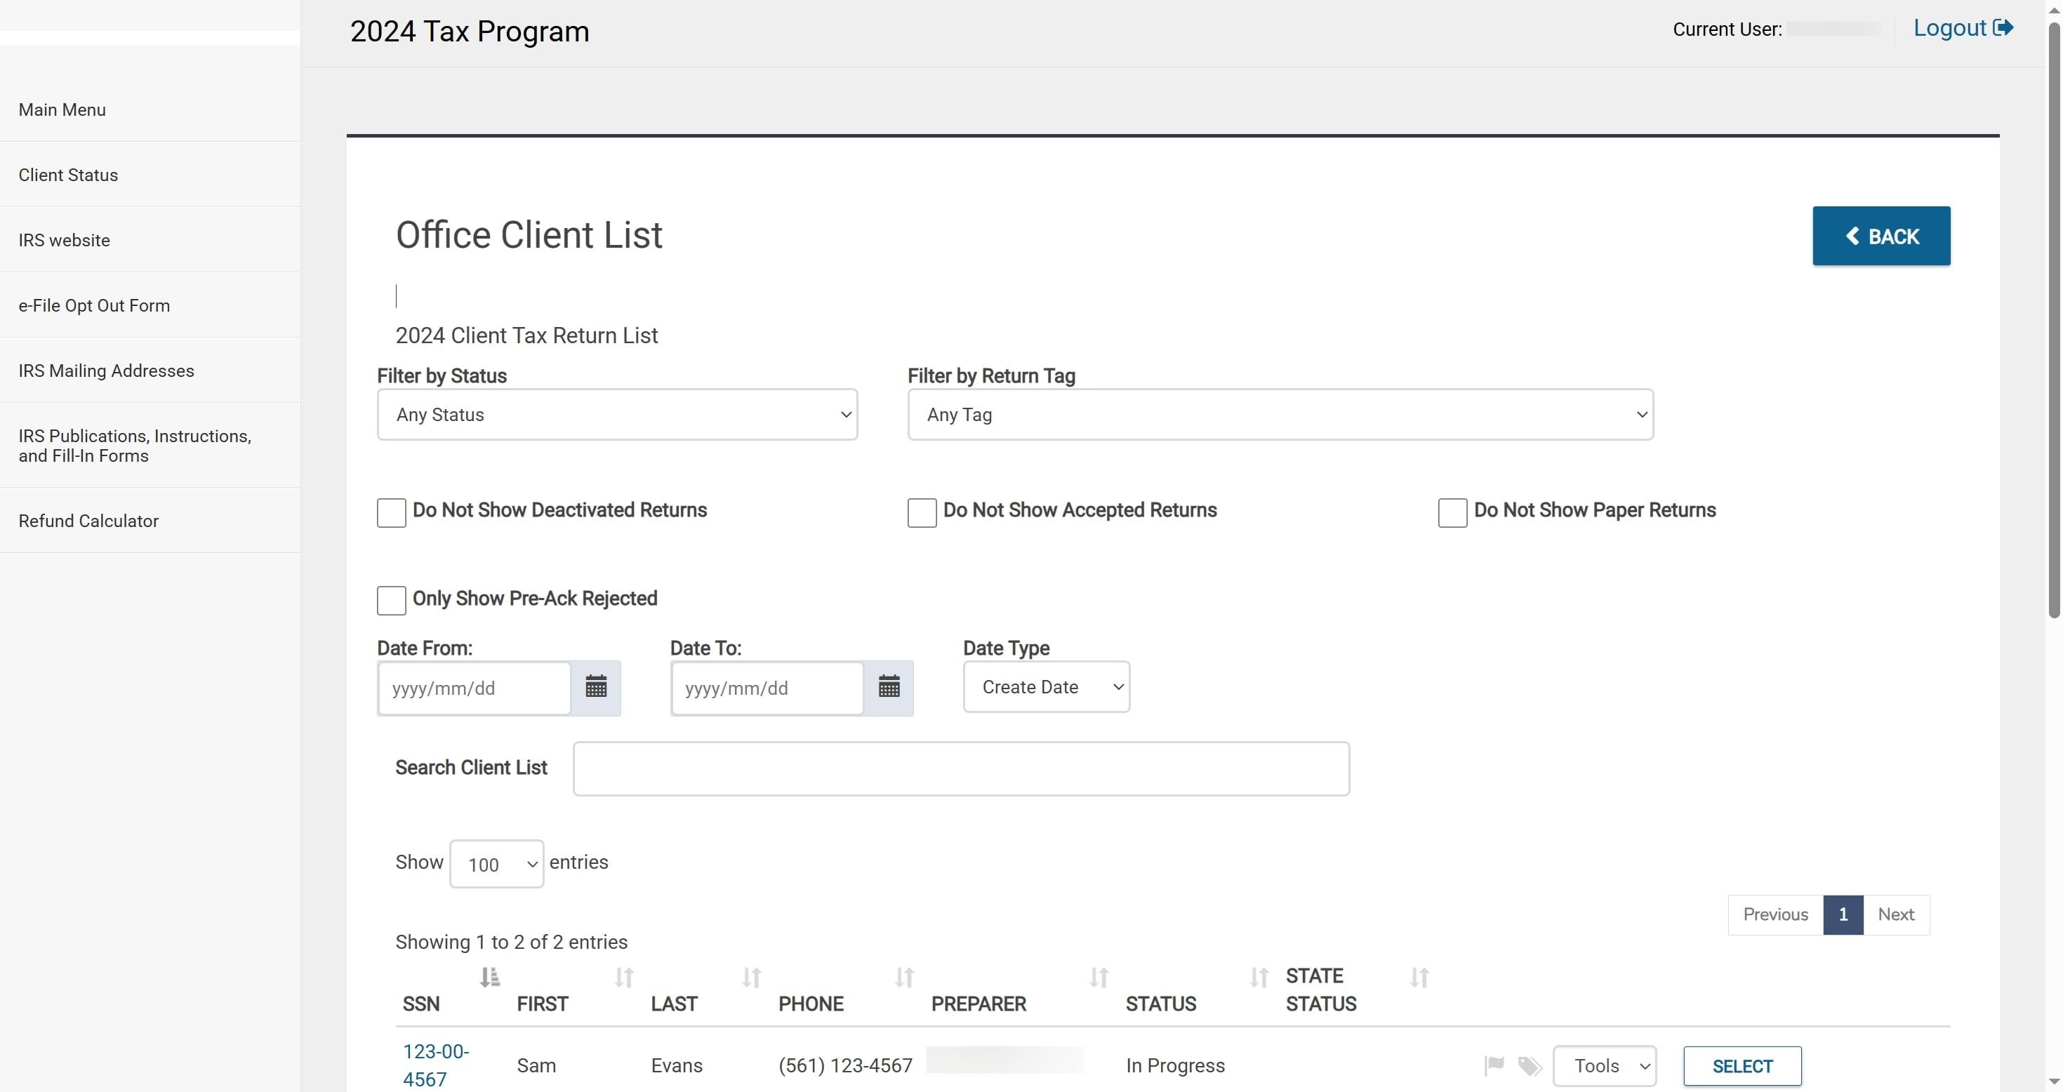Open Client Status in the sidebar
The image size is (2063, 1092).
tap(68, 175)
